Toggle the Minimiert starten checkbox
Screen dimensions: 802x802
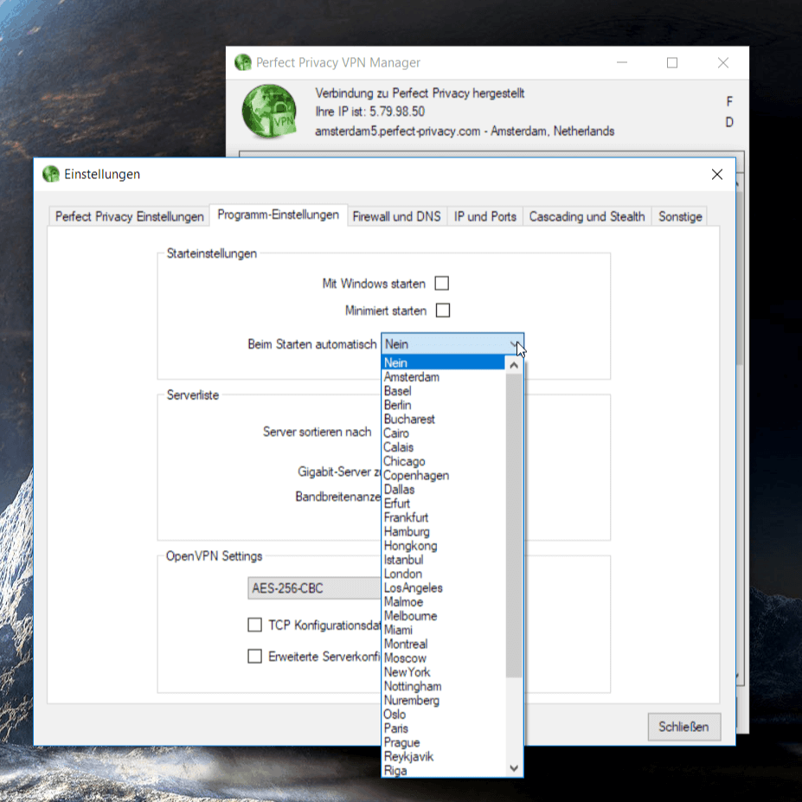443,311
